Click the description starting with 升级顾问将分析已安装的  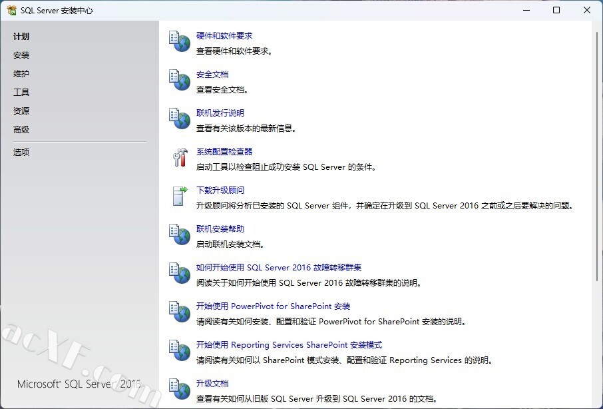point(386,206)
